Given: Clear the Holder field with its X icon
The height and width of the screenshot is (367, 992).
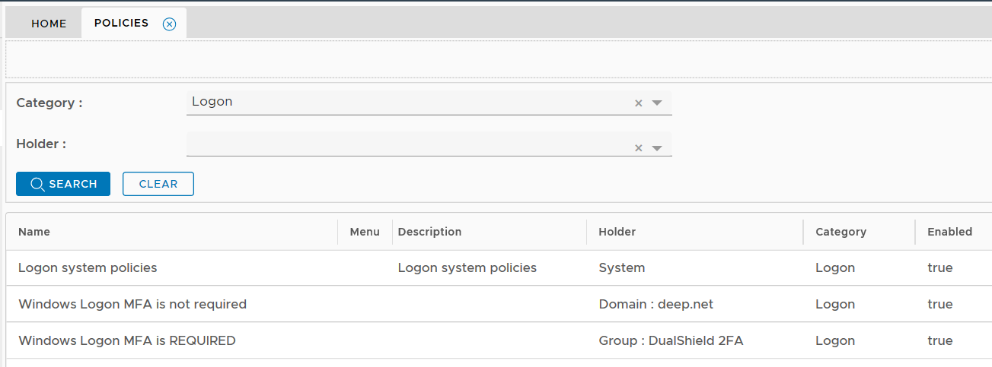Looking at the screenshot, I should coord(639,148).
